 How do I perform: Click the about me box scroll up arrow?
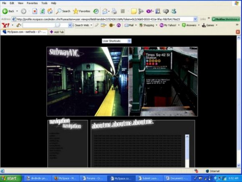[187, 136]
